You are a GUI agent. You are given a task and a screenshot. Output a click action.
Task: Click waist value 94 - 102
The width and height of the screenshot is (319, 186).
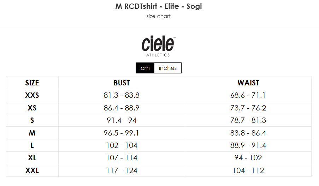pyautogui.click(x=248, y=158)
